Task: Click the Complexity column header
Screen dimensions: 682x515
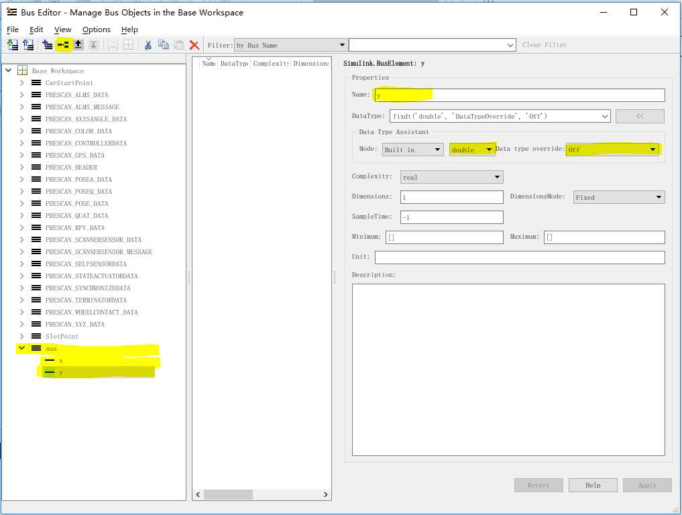Action: (270, 64)
